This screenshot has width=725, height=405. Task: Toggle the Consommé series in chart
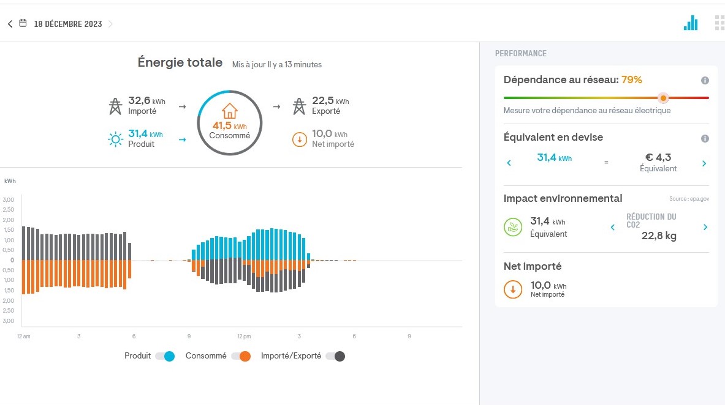241,356
